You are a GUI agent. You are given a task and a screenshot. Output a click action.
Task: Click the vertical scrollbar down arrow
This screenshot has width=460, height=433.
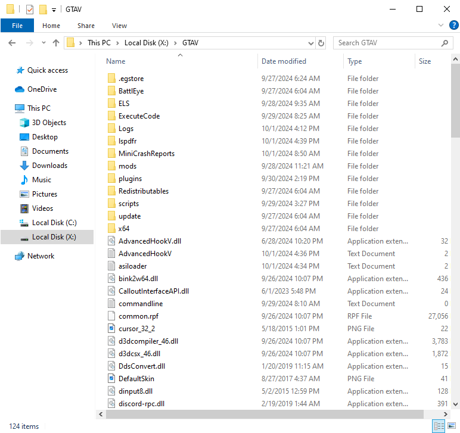[x=455, y=404]
